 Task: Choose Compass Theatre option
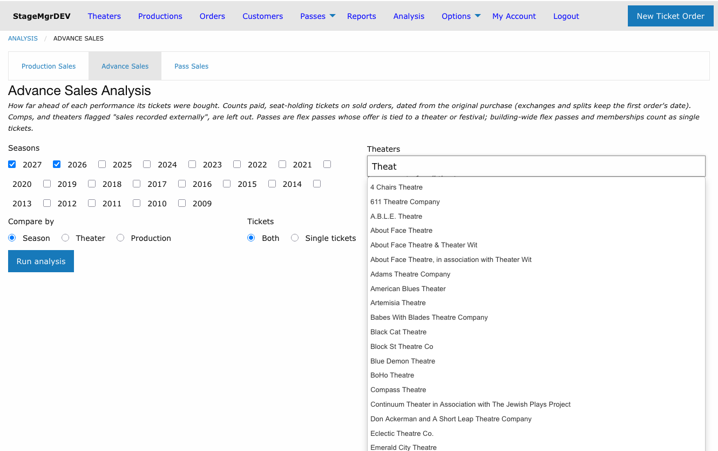pos(536,390)
